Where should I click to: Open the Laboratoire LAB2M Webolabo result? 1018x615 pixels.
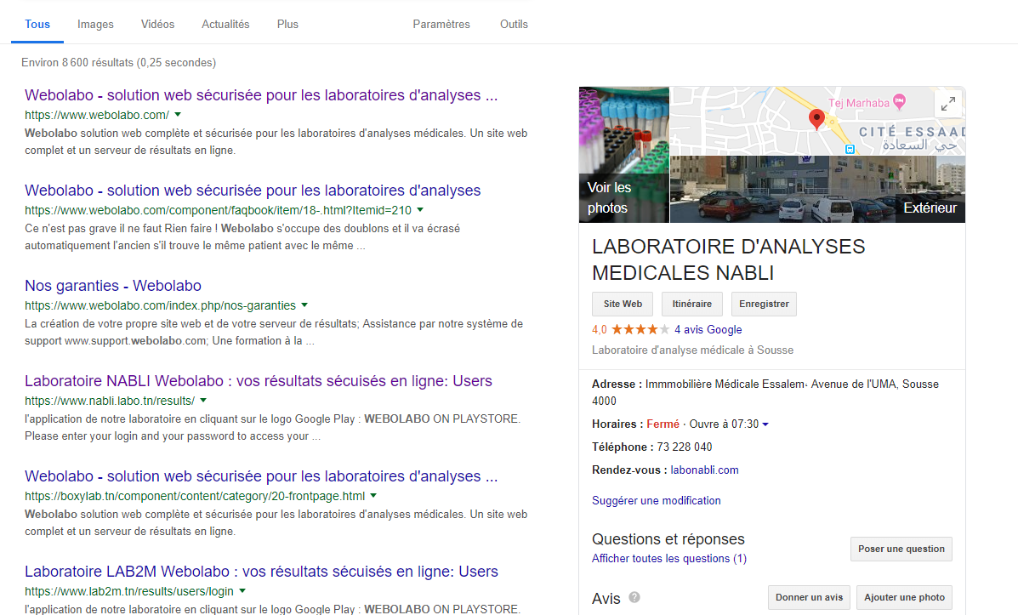tap(261, 572)
